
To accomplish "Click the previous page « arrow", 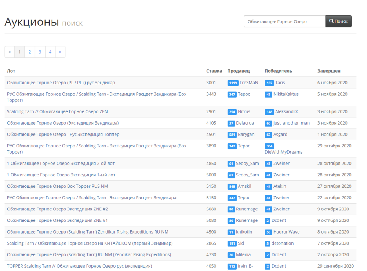I will click(10, 52).
